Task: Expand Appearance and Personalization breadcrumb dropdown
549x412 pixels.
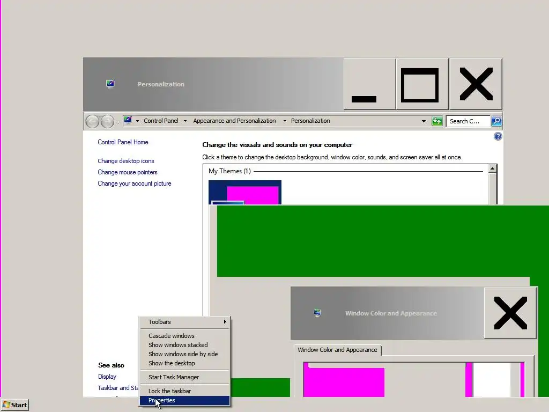Action: [285, 121]
